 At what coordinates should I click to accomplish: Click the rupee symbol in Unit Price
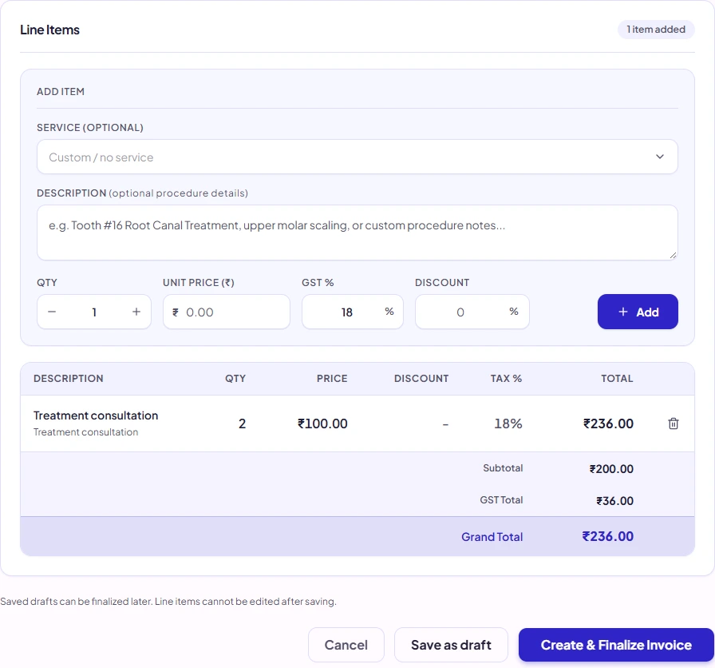pos(175,312)
